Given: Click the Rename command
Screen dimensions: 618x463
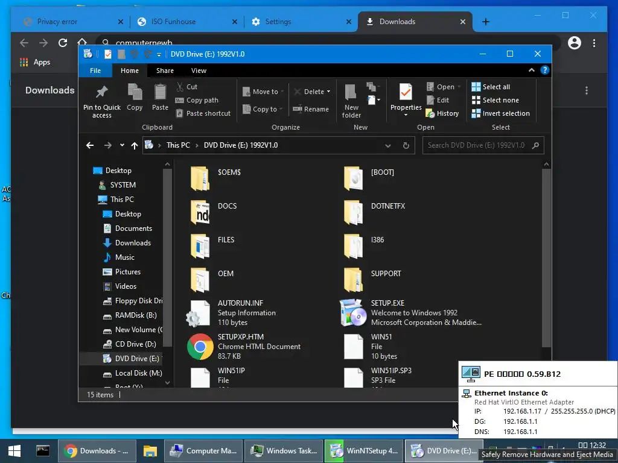Looking at the screenshot, I should tap(311, 109).
